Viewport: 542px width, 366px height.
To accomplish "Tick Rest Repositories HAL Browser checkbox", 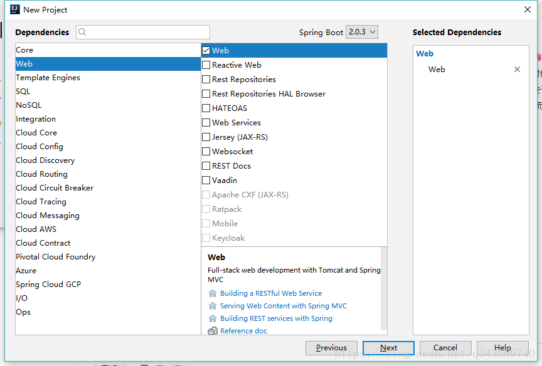I will pyautogui.click(x=206, y=94).
